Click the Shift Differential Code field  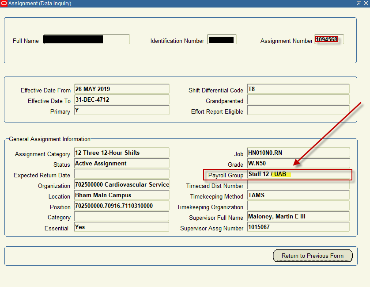click(298, 89)
